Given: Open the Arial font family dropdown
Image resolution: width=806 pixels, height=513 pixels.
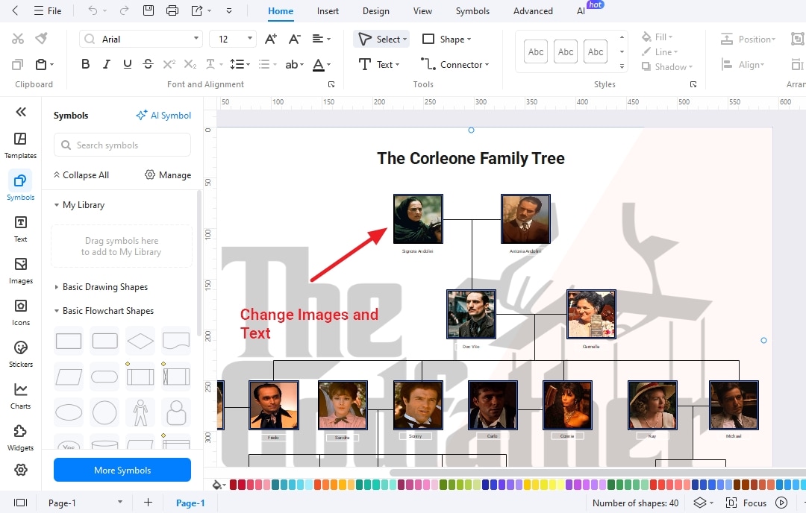Looking at the screenshot, I should click(x=196, y=38).
